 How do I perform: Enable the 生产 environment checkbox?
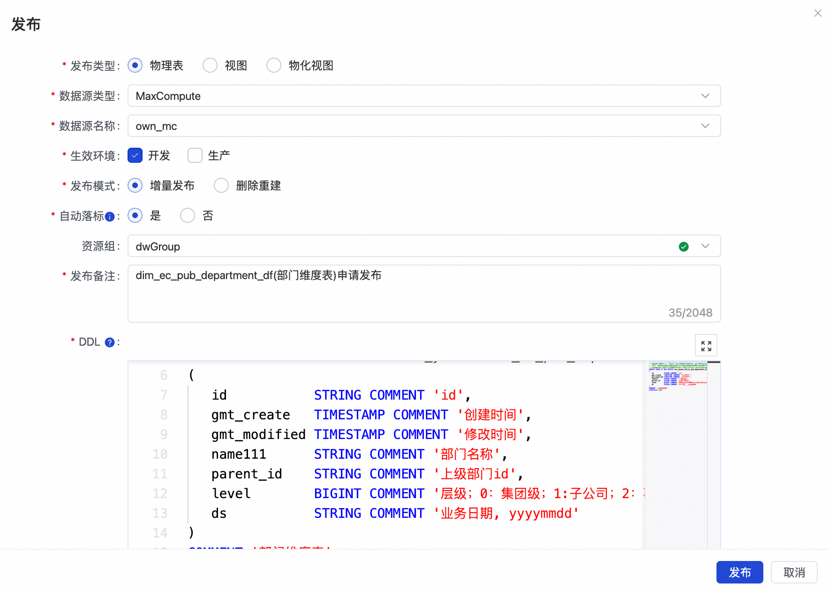click(195, 155)
